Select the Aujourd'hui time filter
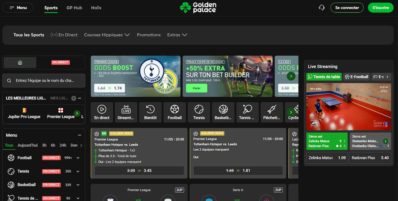The width and height of the screenshot is (398, 201). (28, 145)
